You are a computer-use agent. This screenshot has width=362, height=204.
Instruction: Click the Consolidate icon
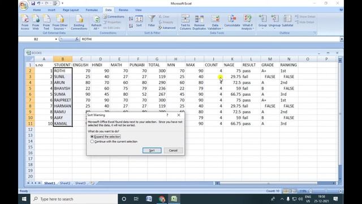[x=232, y=22]
